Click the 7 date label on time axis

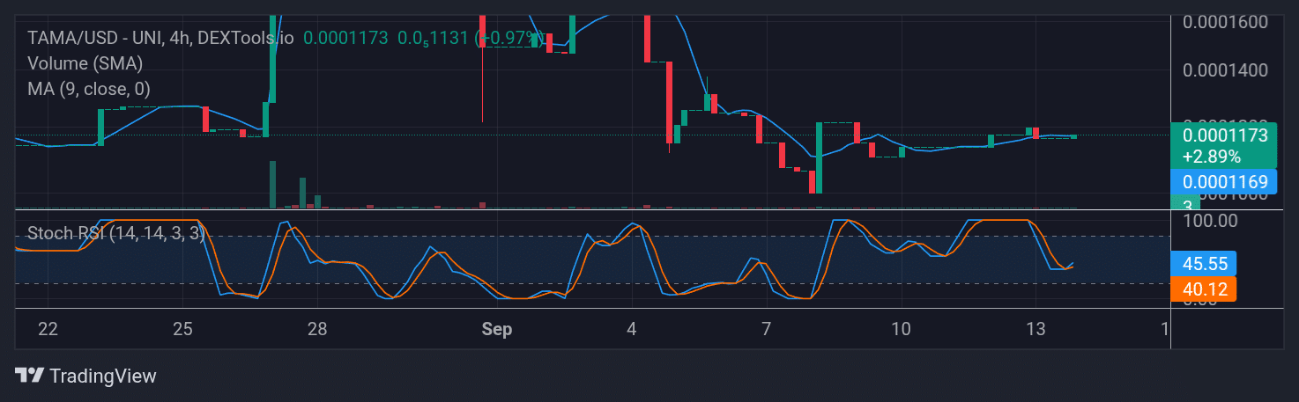coord(767,329)
